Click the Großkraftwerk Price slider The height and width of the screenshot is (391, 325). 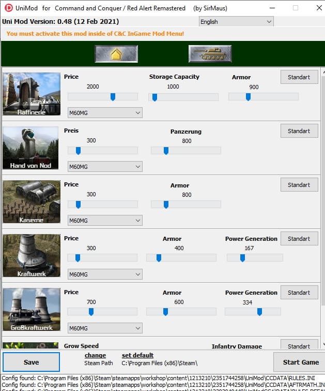[x=102, y=312]
